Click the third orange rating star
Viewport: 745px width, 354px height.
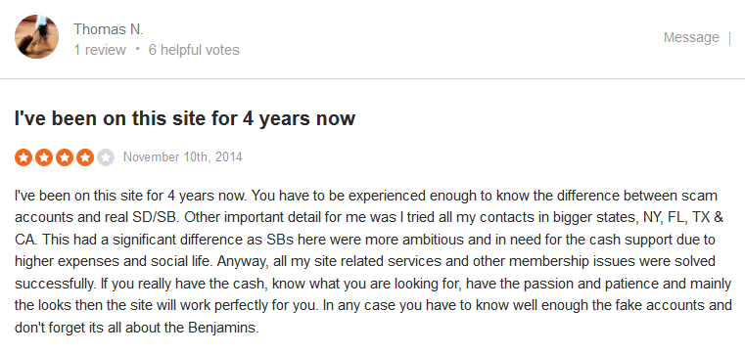[65, 157]
